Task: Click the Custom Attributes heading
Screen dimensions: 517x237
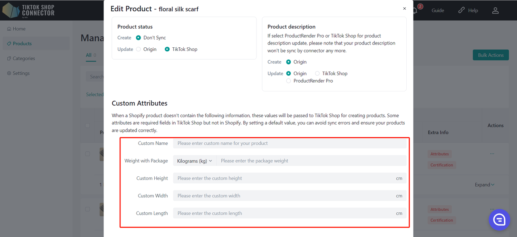Action: point(140,103)
